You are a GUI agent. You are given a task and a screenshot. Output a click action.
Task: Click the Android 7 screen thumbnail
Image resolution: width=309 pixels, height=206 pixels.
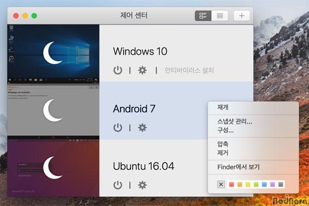53,111
